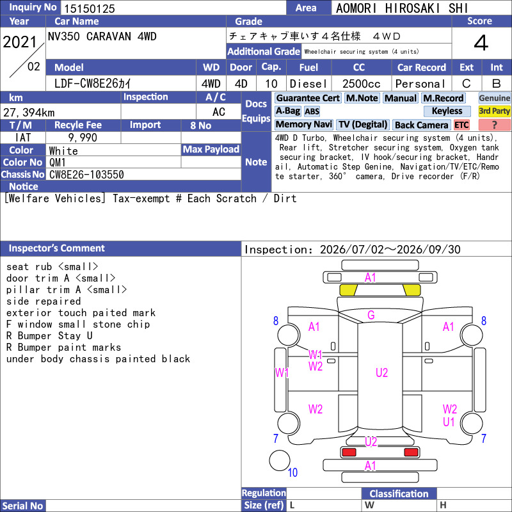Click the left yellow headlight on diagram
This screenshot has width=512, height=512.
348,290
